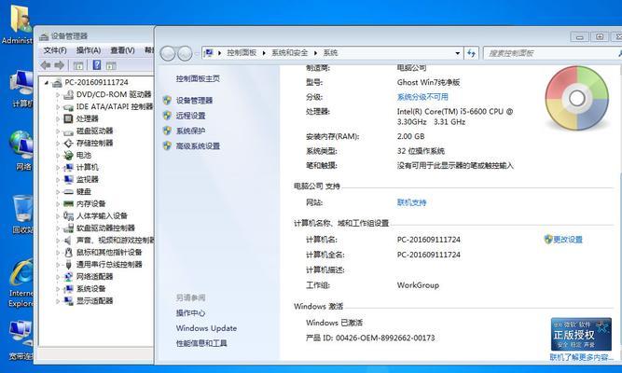This screenshot has height=373, width=622.
Task: Click the 鼠标和其他指针设备 mouse icon
Action: pyautogui.click(x=69, y=253)
